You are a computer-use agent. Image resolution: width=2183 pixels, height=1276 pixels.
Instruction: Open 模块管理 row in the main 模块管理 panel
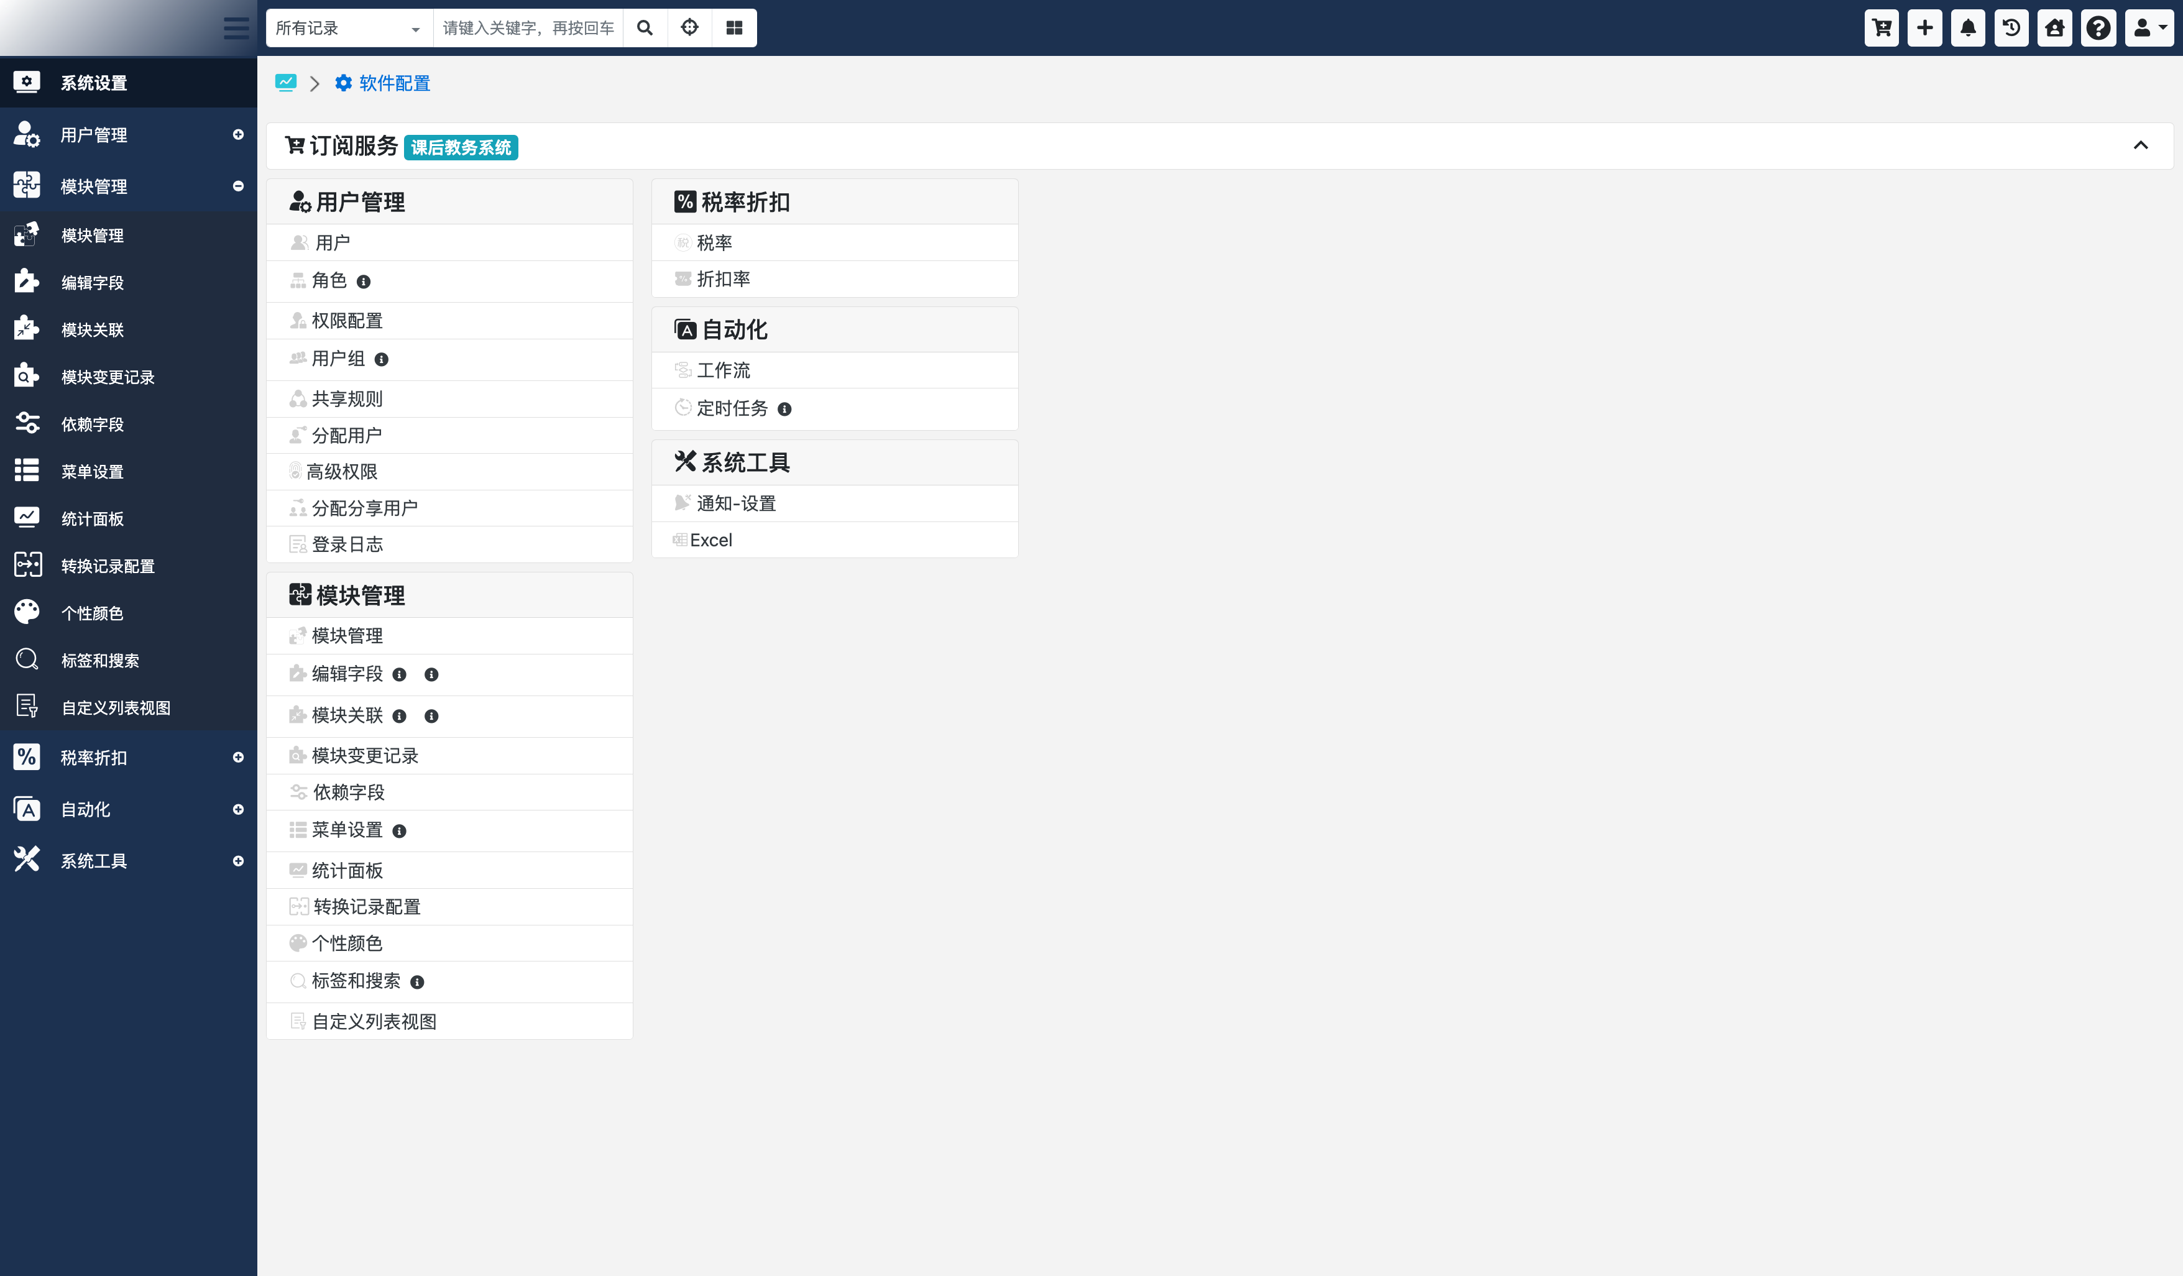point(449,635)
